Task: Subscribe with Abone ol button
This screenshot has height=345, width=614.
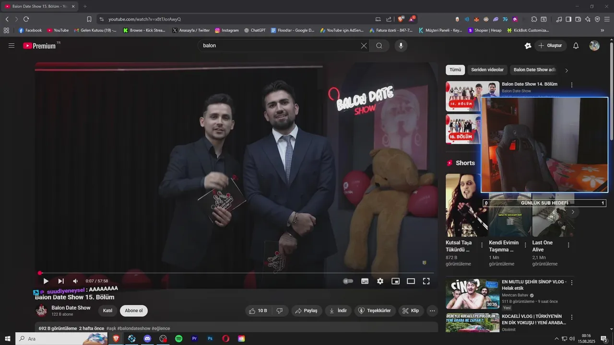Action: coord(134,310)
